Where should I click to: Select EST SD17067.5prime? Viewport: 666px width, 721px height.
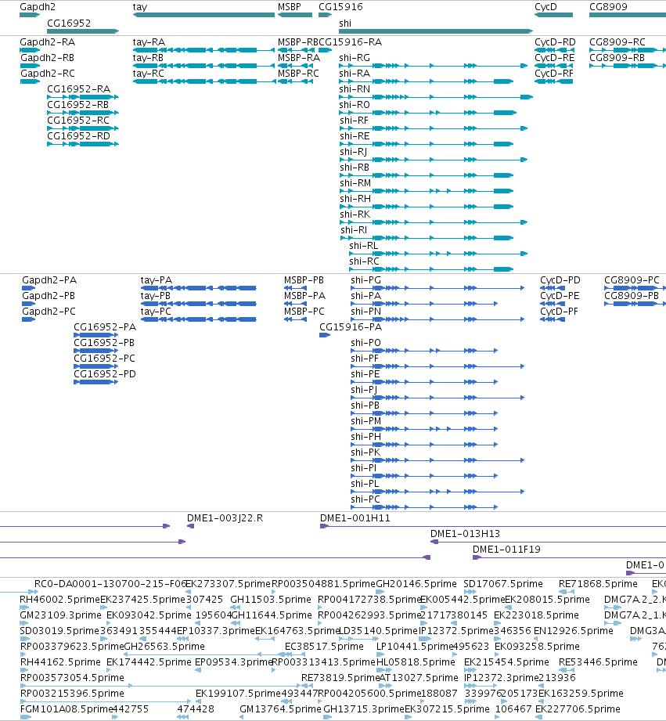pyautogui.click(x=503, y=584)
